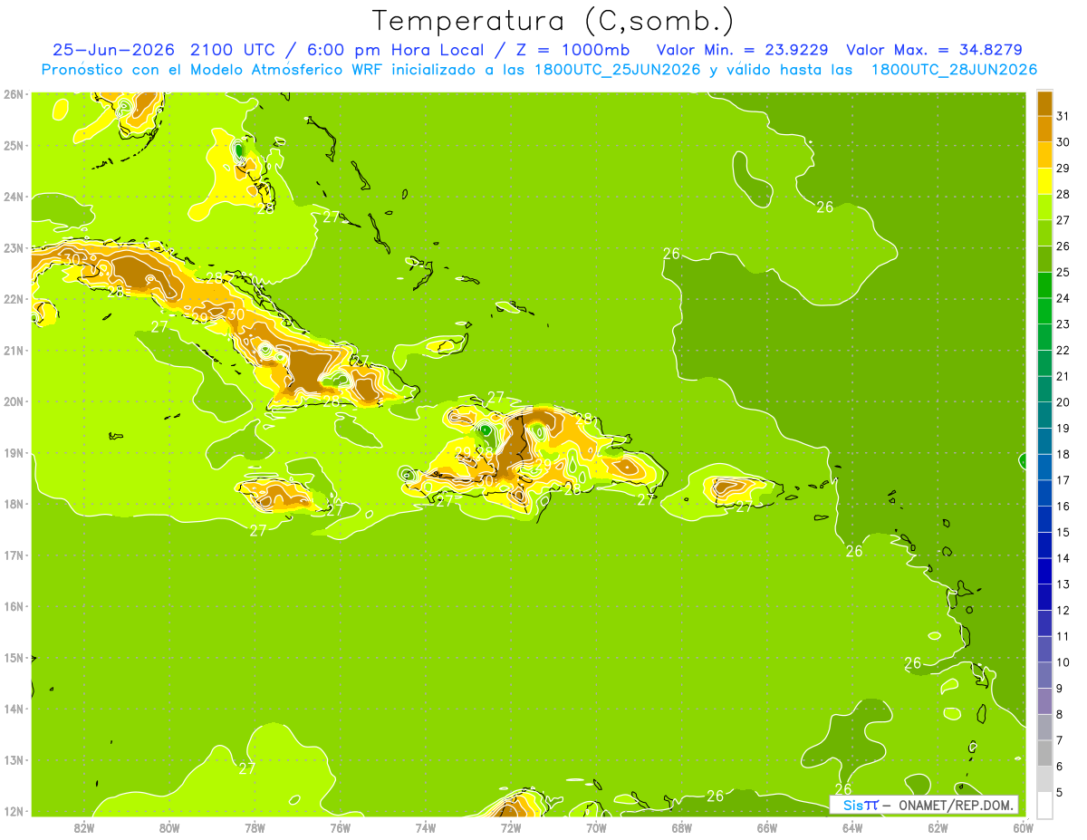
Task: Click the legend scale number "12"
Action: point(1063,611)
